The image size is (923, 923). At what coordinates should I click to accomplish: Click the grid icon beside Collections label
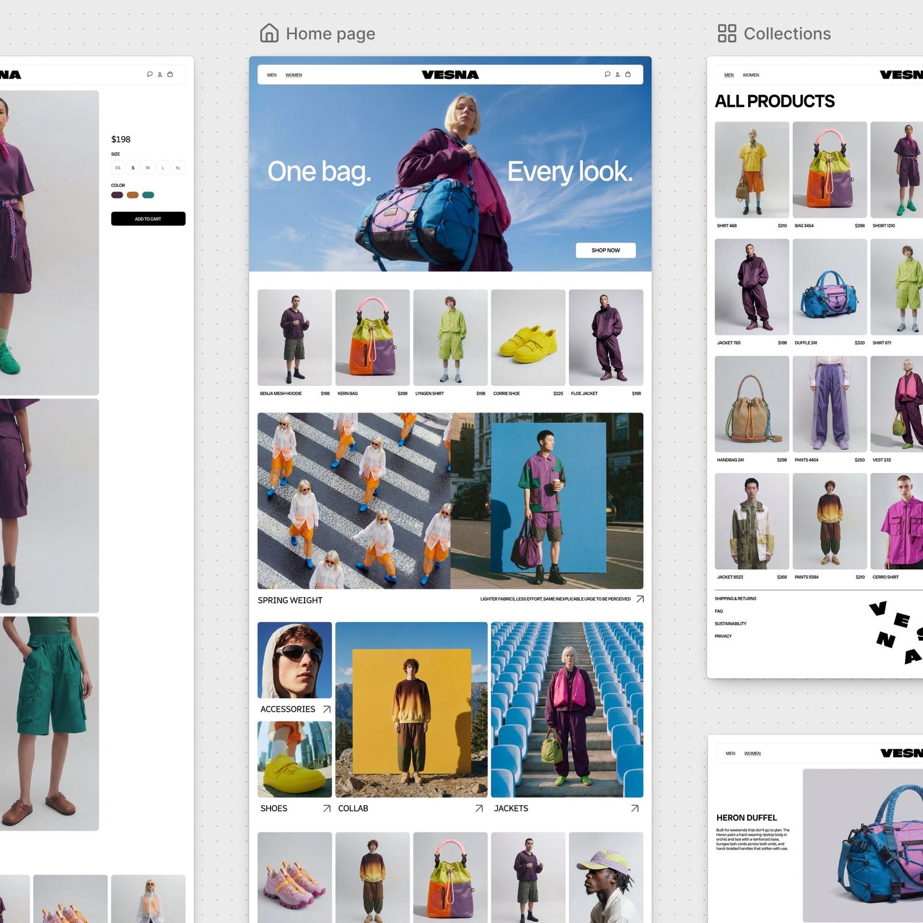coord(727,33)
